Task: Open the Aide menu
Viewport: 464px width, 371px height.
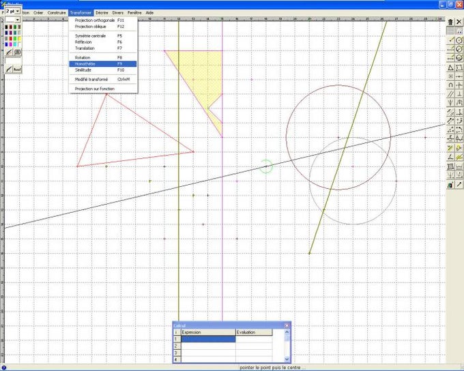Action: (x=149, y=13)
